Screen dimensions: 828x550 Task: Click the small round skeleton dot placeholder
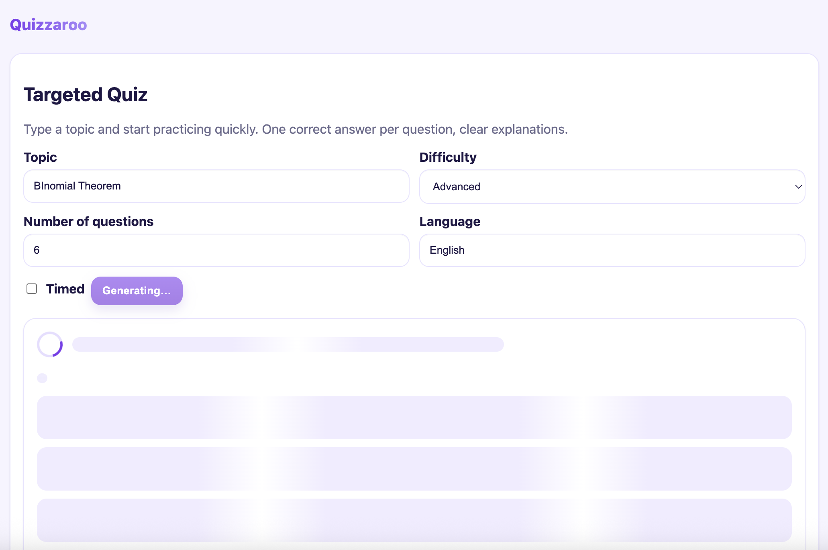[42, 378]
